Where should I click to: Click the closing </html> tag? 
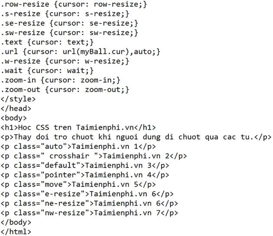16,232
